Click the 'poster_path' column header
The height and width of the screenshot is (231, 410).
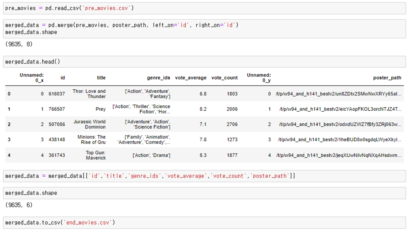(387, 78)
